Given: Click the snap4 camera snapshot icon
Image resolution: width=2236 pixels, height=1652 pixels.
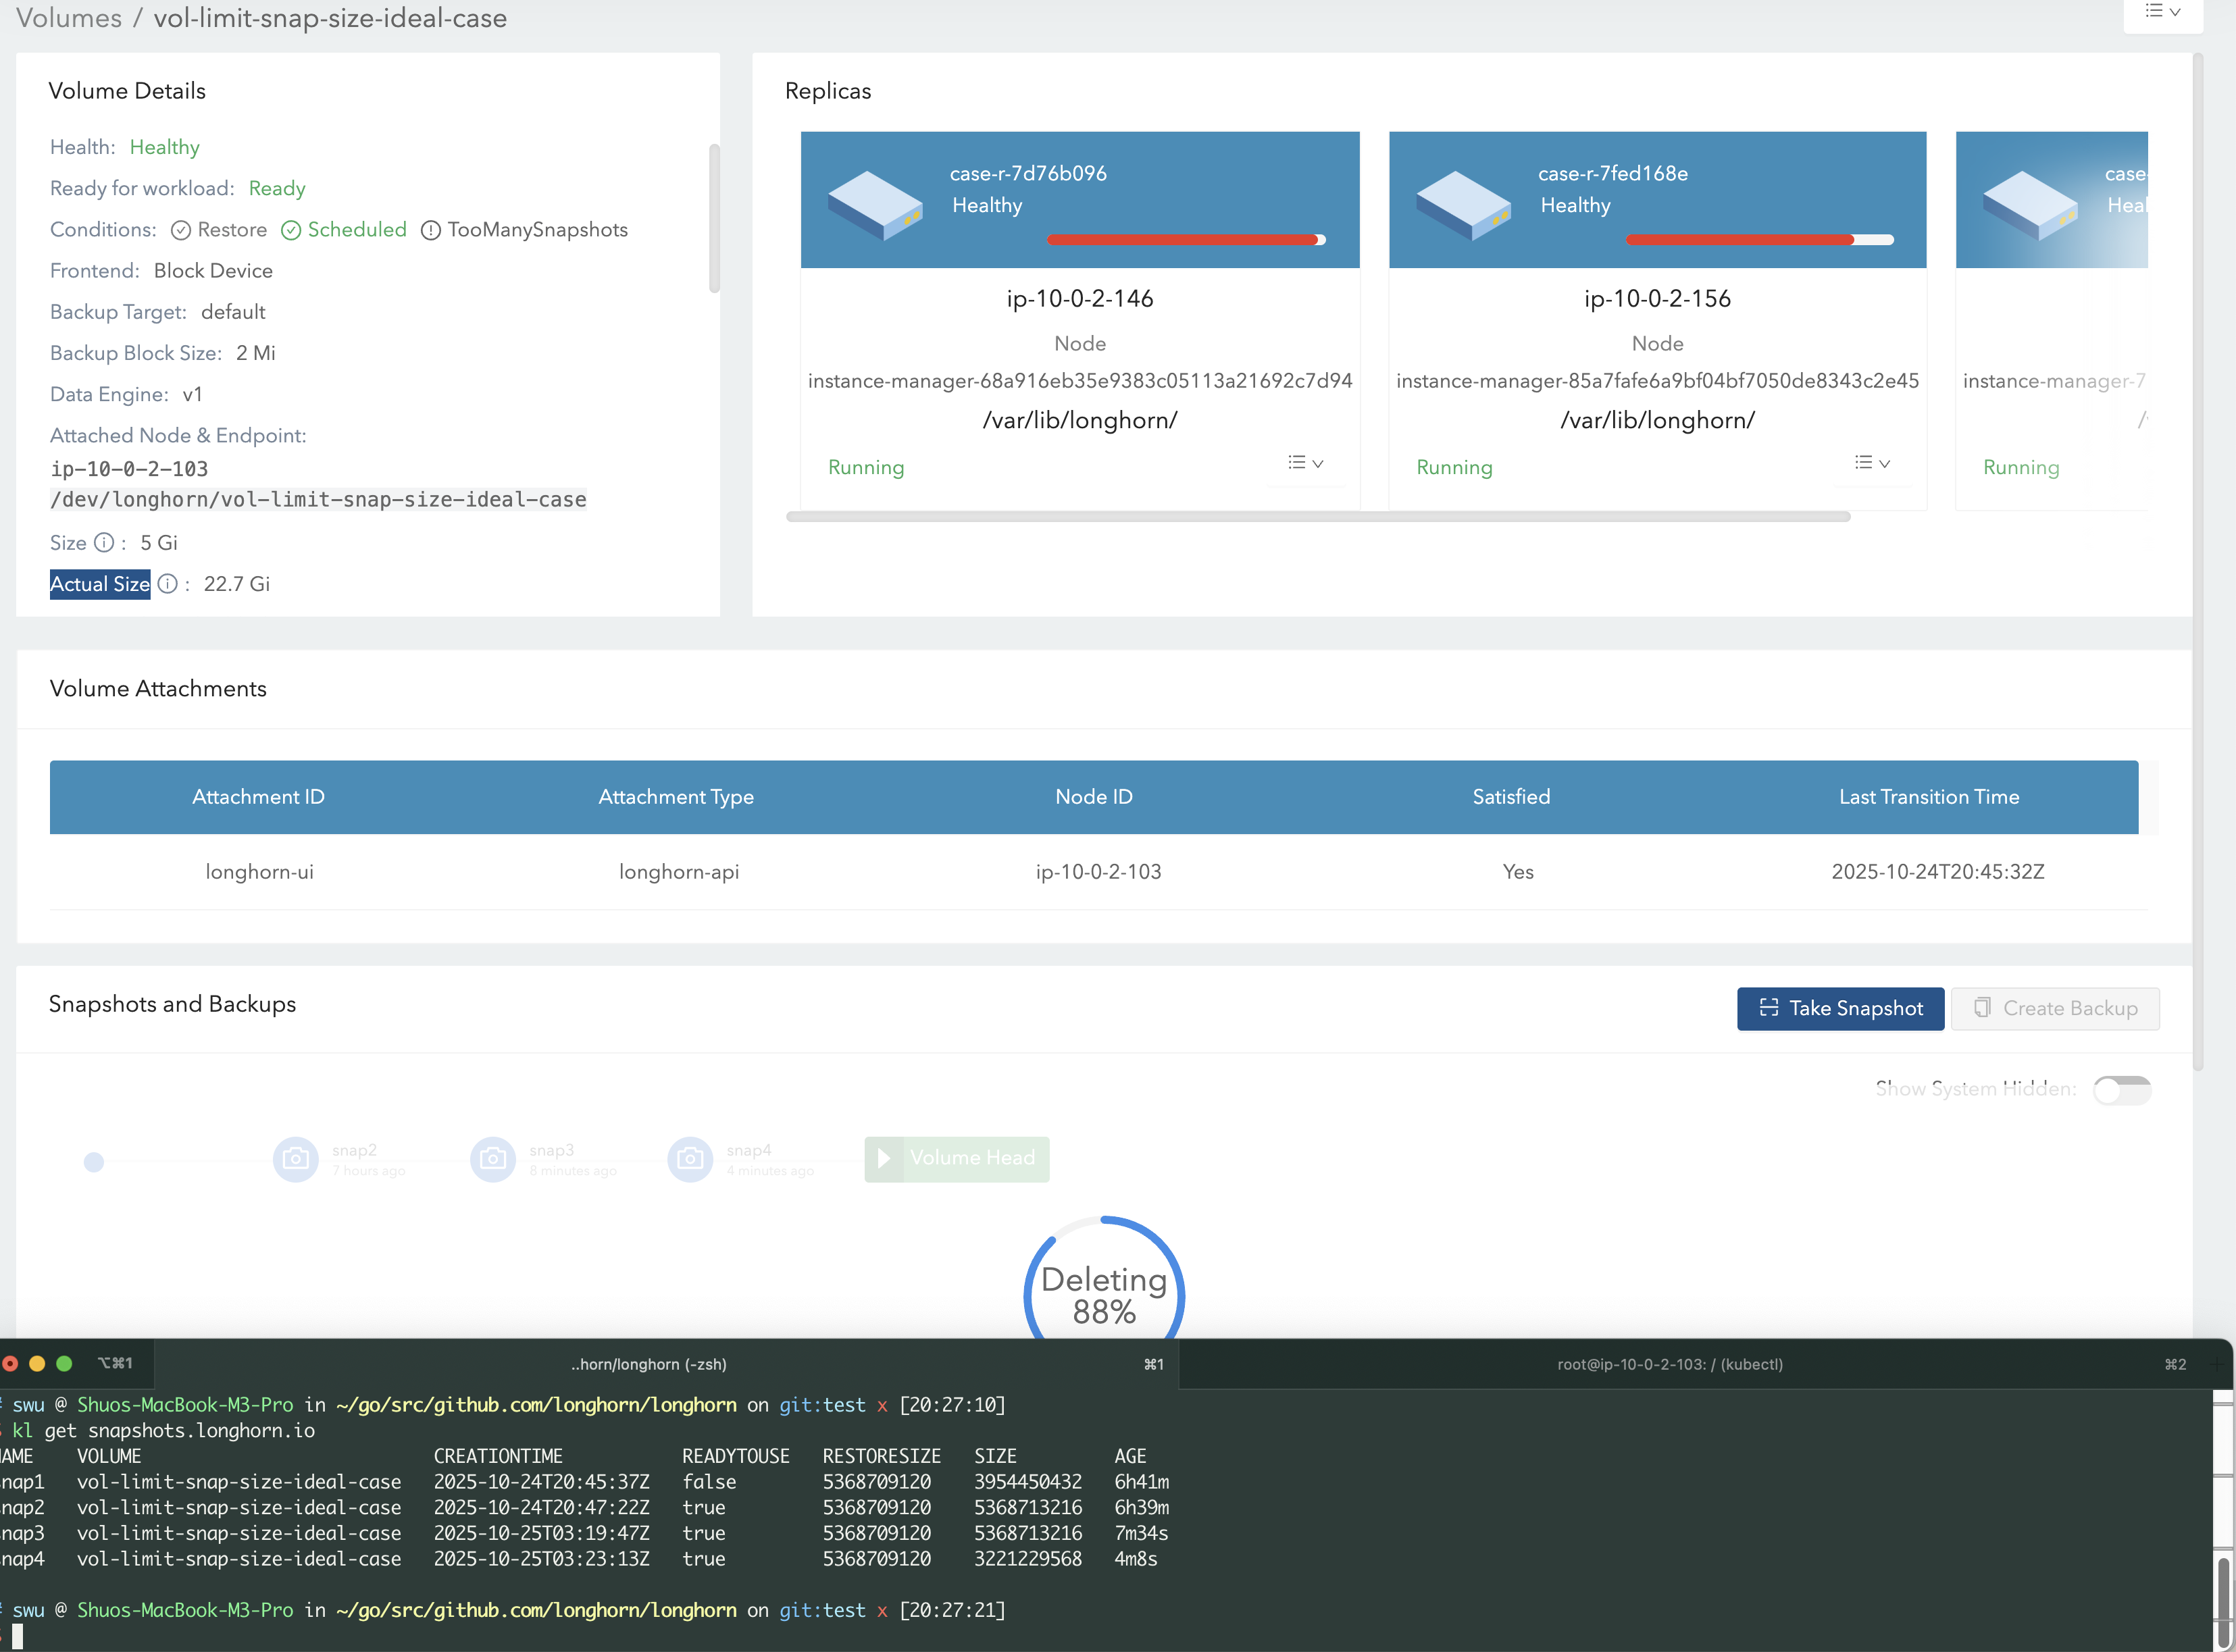Looking at the screenshot, I should click(689, 1159).
